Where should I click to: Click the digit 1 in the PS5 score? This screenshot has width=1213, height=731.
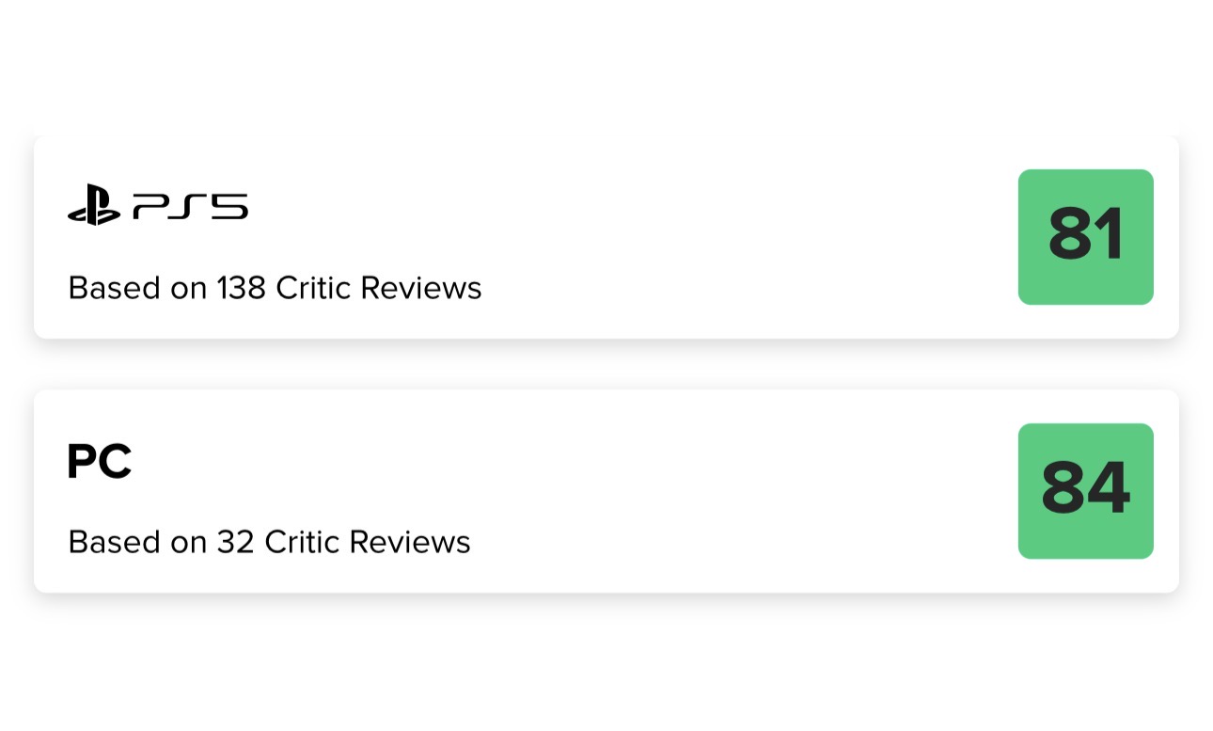pos(1110,235)
